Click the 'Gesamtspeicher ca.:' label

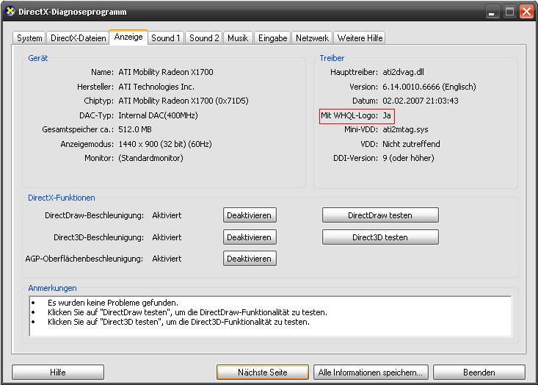coord(78,129)
